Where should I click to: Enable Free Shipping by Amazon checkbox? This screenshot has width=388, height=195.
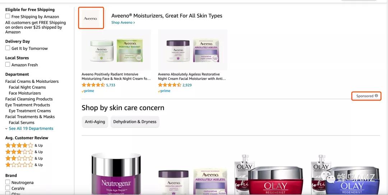8,16
